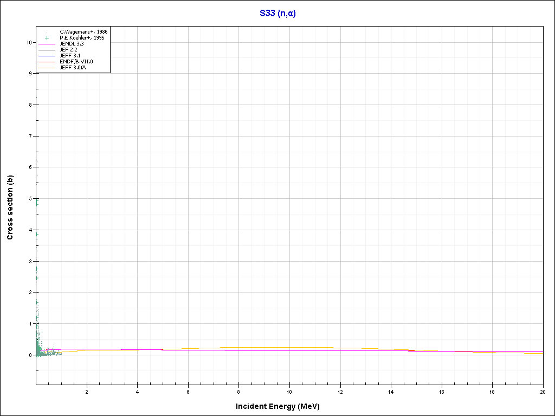Click the 5 tick label on y-axis
The width and height of the screenshot is (555, 416).
pos(30,198)
